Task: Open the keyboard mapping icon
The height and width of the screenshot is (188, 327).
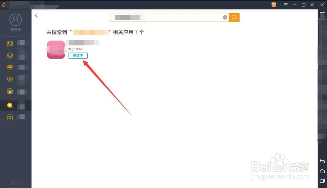Action: 322,14
